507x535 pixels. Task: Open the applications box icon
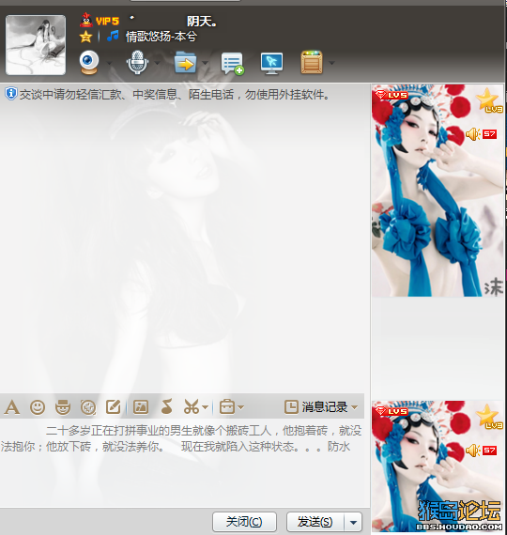tap(312, 63)
